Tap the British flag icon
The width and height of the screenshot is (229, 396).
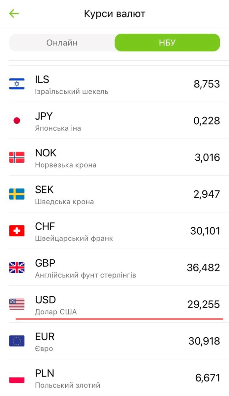tap(17, 267)
